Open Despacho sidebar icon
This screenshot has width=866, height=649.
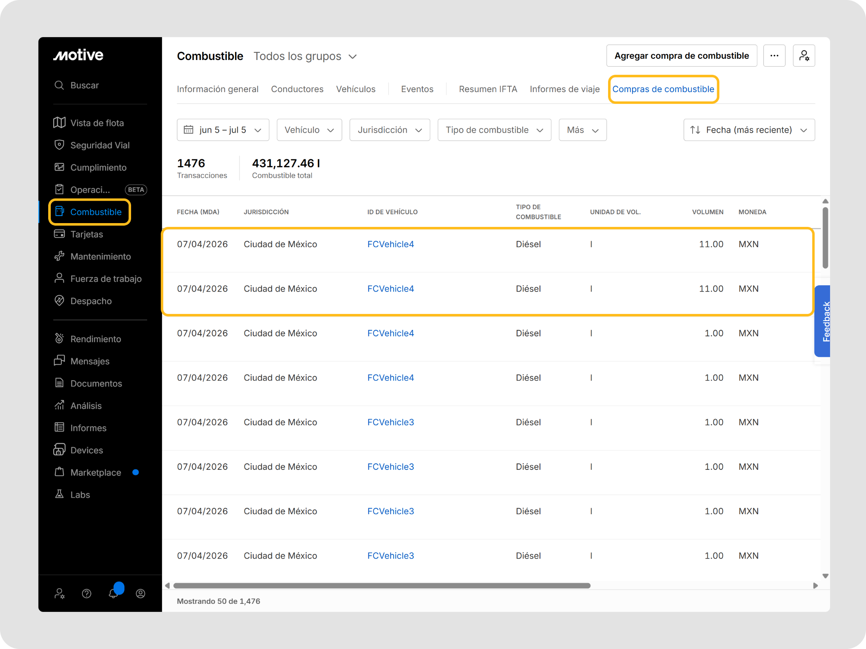[59, 300]
